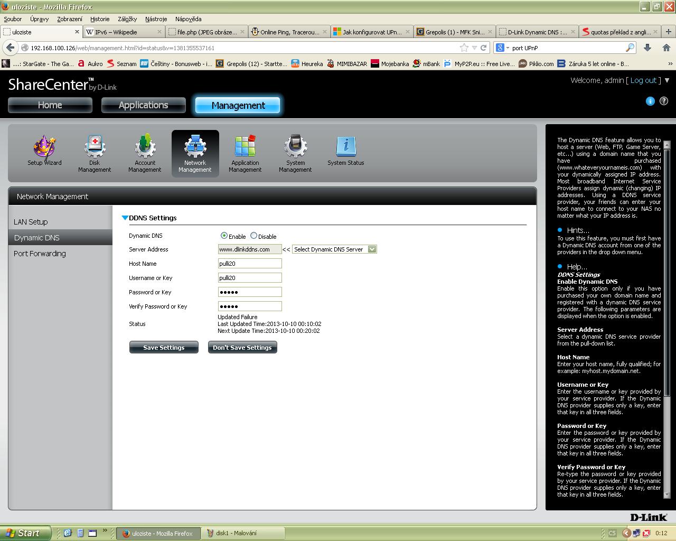The width and height of the screenshot is (676, 541).
Task: Open the Záložky menu
Action: 127,19
